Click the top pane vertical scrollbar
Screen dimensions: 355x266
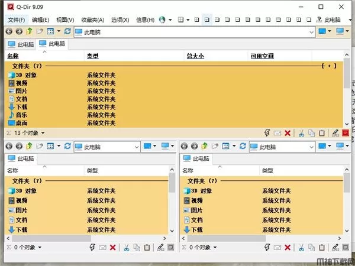[347, 89]
